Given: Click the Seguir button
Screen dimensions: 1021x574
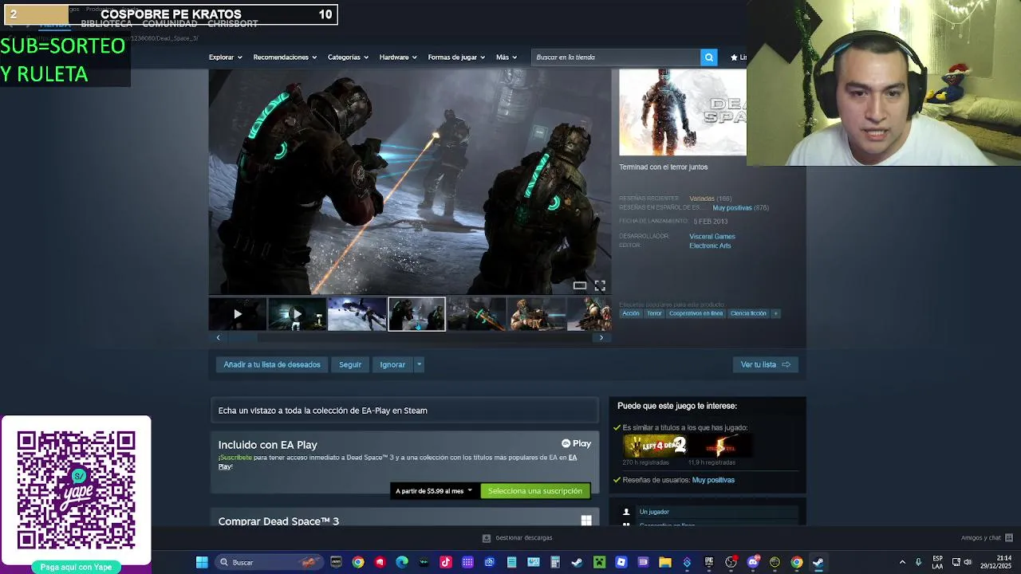Looking at the screenshot, I should (350, 364).
